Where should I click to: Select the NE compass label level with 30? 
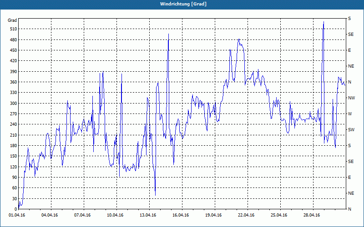(x=351, y=193)
